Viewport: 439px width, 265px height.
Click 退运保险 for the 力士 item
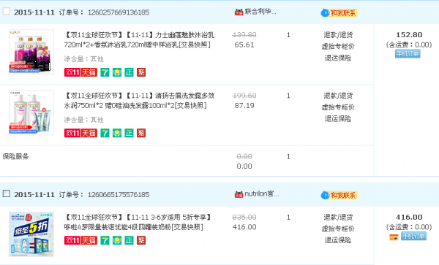338,58
